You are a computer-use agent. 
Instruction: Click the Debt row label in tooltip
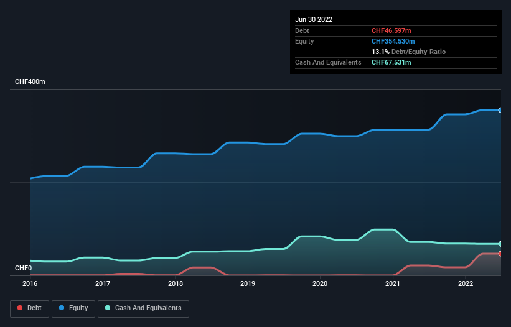point(302,30)
